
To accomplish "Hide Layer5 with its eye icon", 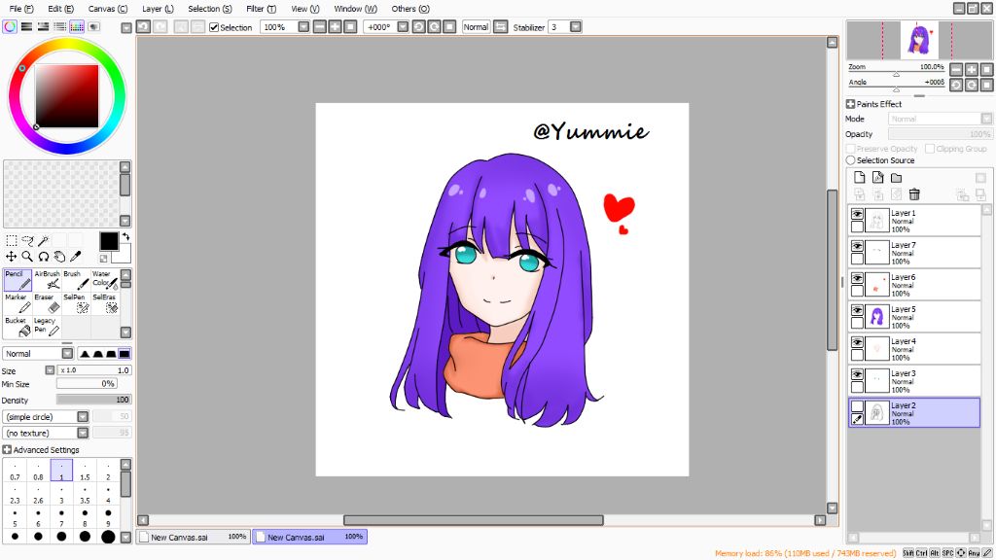I will coord(857,310).
